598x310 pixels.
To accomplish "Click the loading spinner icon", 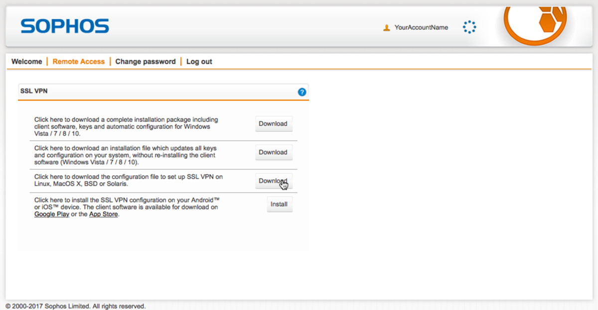I will (469, 27).
